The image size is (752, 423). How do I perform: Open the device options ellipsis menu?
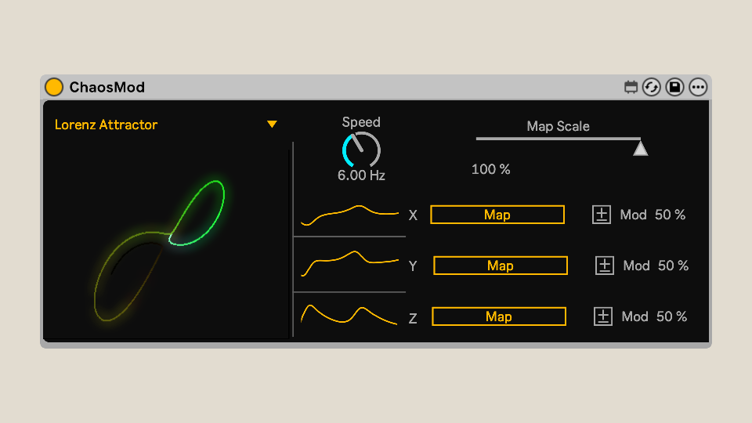tap(698, 88)
